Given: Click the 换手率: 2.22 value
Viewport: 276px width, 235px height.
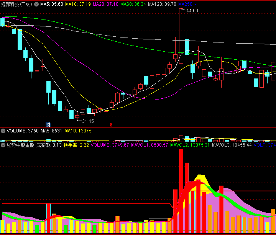Looking at the screenshot, I should (76, 145).
